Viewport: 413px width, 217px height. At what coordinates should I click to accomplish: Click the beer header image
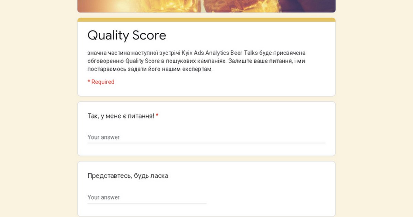(206, 6)
